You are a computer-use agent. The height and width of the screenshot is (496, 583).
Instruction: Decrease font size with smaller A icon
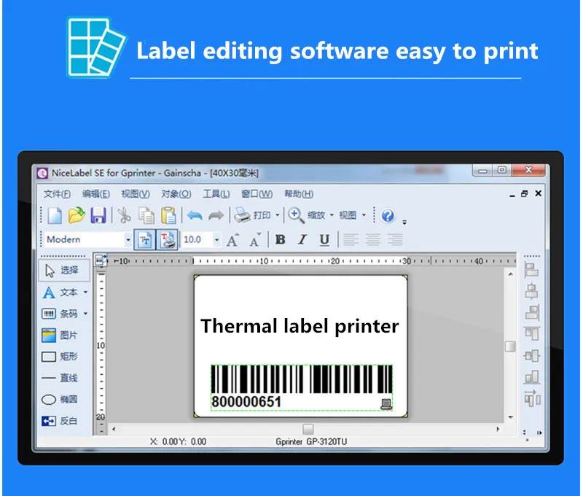tap(255, 240)
